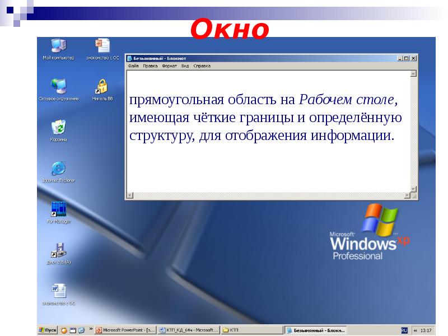This screenshot has height=336, width=448.
Task: Open the Правка menu in Notepad
Action: pyautogui.click(x=150, y=66)
